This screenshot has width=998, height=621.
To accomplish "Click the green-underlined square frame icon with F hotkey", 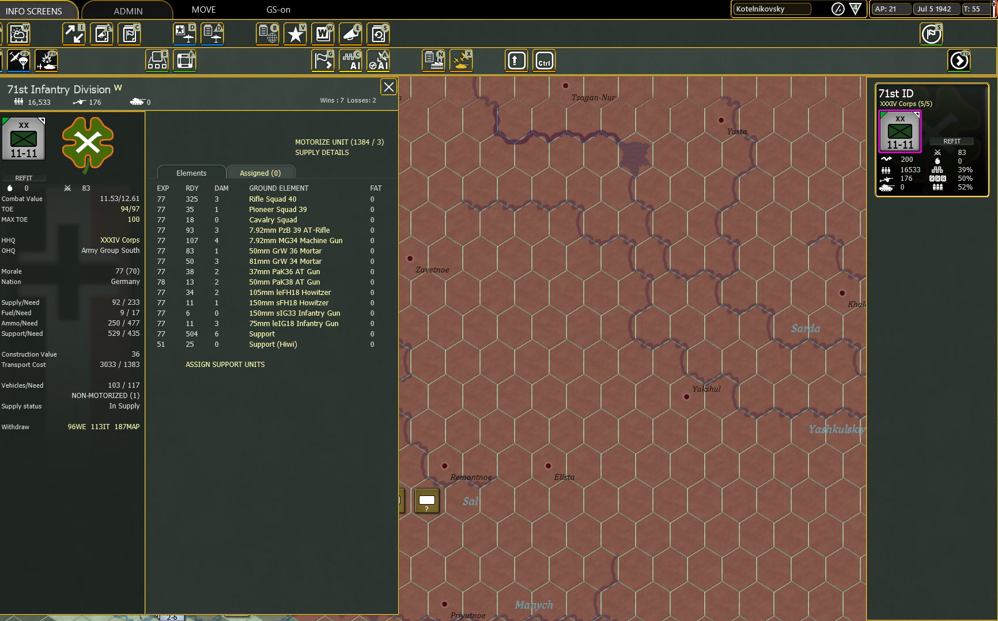I will tap(184, 60).
